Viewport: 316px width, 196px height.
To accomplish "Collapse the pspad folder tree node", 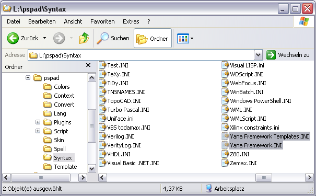I will click(x=28, y=78).
